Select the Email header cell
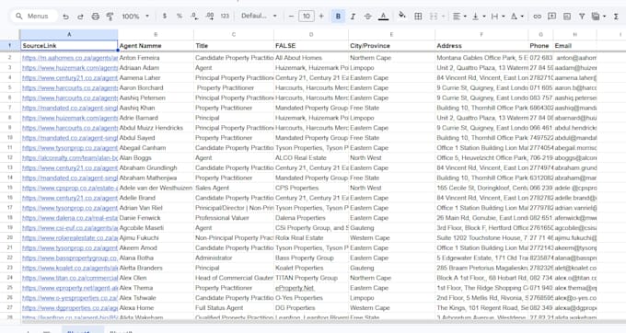 pyautogui.click(x=574, y=45)
